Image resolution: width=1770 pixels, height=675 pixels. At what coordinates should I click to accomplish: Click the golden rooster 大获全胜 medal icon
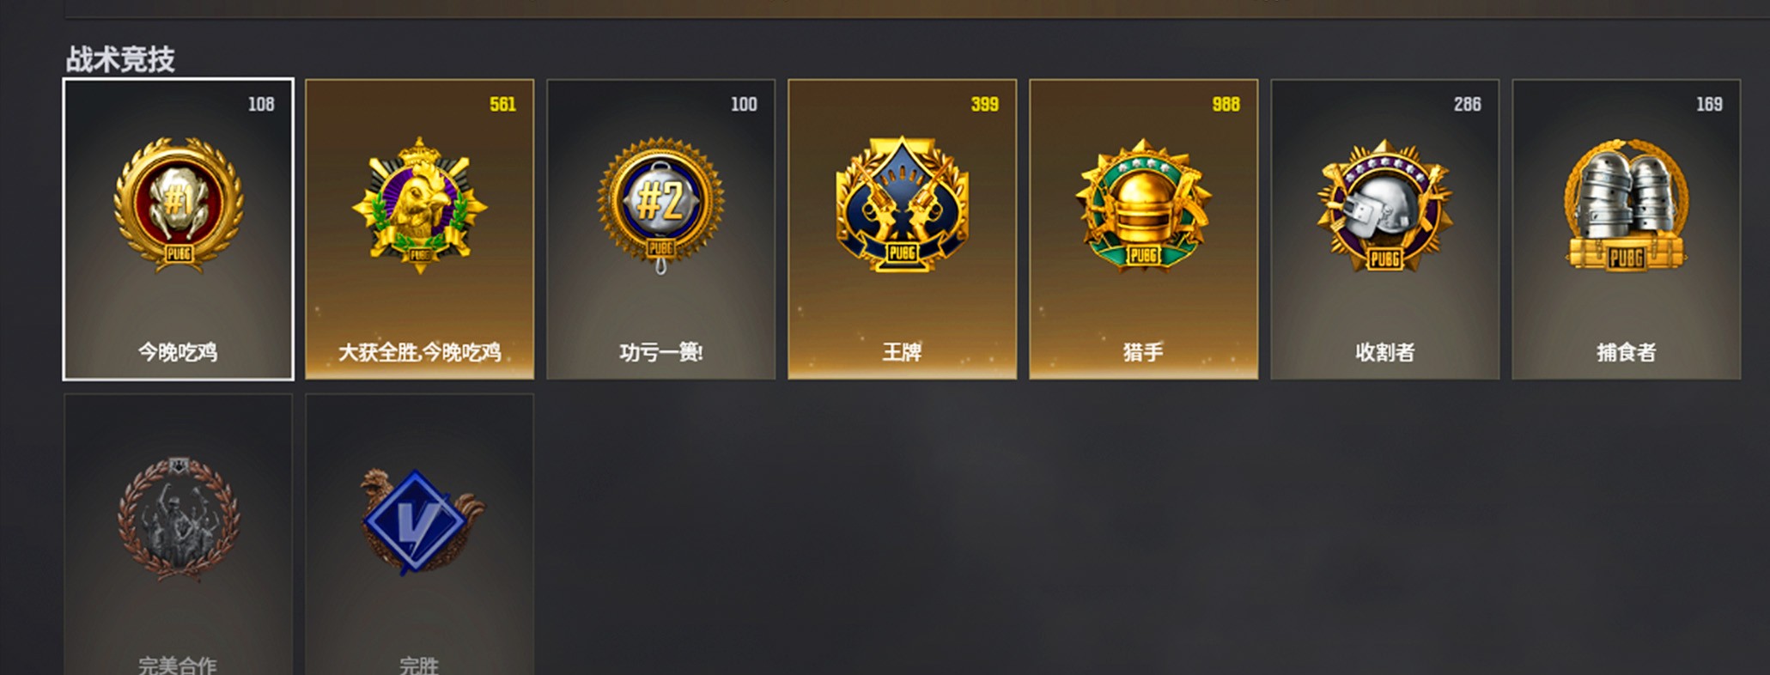click(x=419, y=205)
